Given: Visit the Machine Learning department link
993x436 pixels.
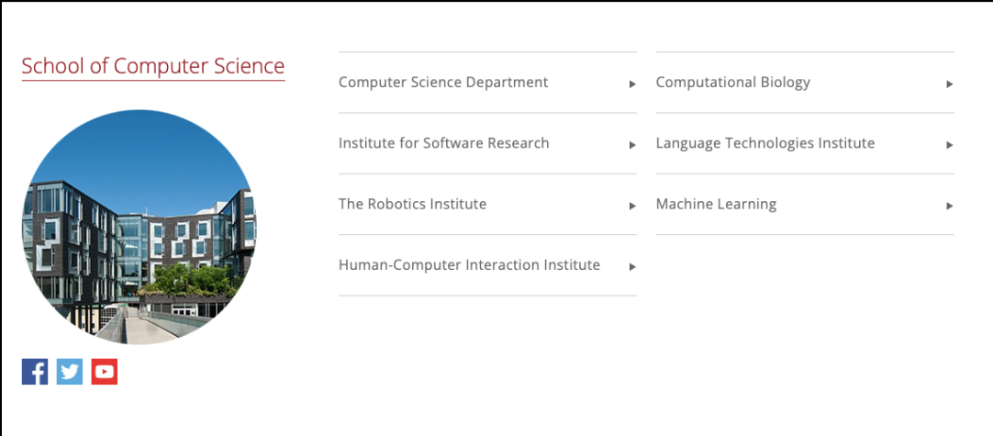Looking at the screenshot, I should [716, 204].
